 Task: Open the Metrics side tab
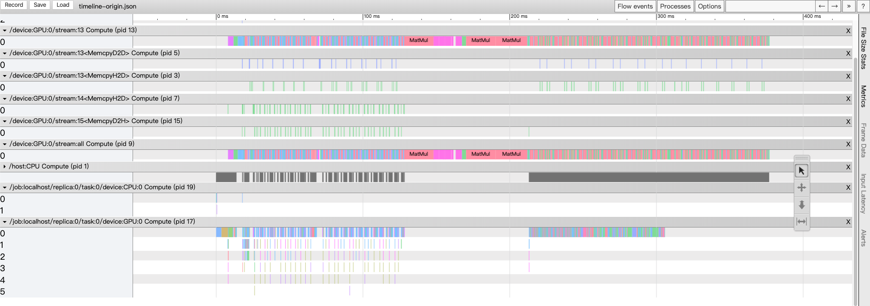pyautogui.click(x=864, y=96)
